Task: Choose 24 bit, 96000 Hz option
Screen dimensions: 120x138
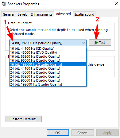Action: point(48,80)
